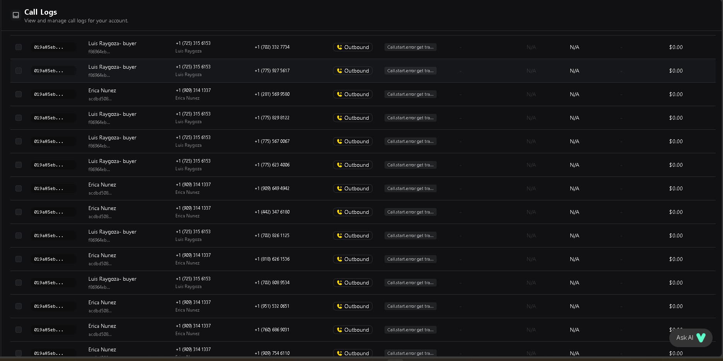Click the Ask AI logo icon
Image resolution: width=723 pixels, height=361 pixels.
[701, 338]
